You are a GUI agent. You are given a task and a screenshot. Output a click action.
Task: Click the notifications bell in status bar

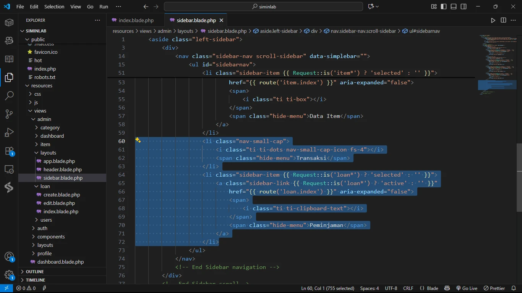click(514, 288)
